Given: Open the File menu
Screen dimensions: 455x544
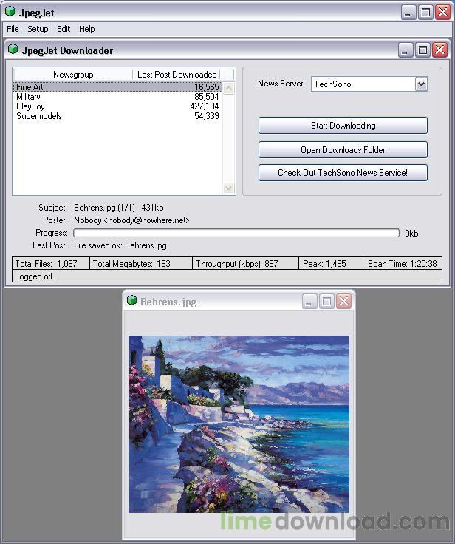Looking at the screenshot, I should 13,29.
